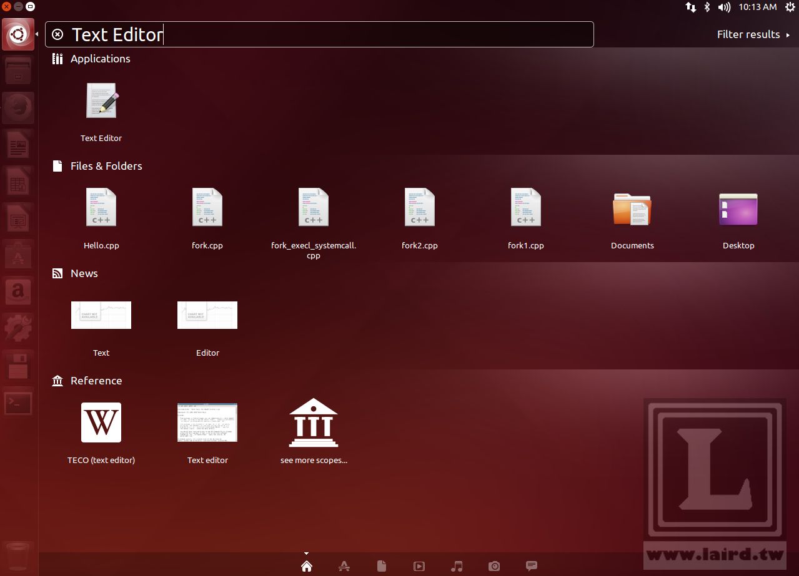
Task: Open the Home lens in the Dash
Action: tap(306, 566)
